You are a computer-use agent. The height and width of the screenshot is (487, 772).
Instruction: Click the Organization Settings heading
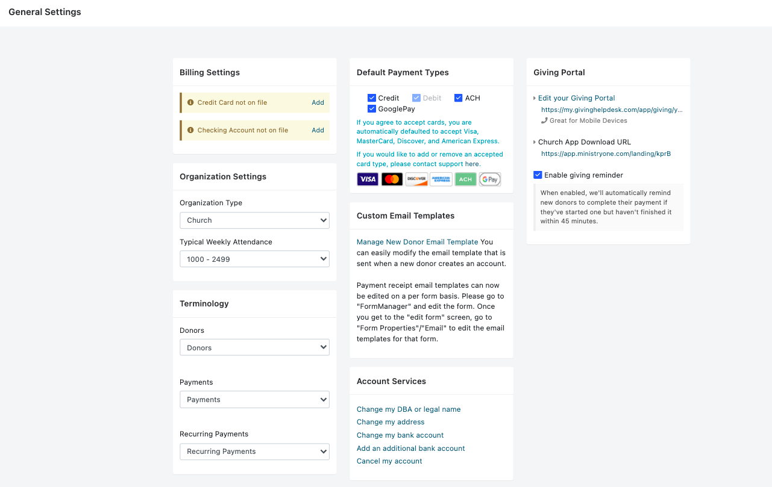223,176
